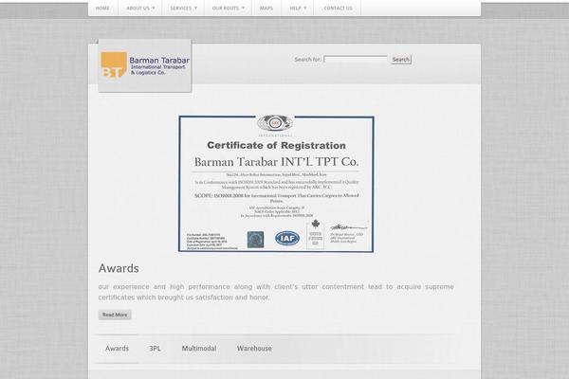Viewport: 569px width, 379px height.
Task: Click the OUR ROUTS dropdown arrow
Action: pyautogui.click(x=243, y=8)
